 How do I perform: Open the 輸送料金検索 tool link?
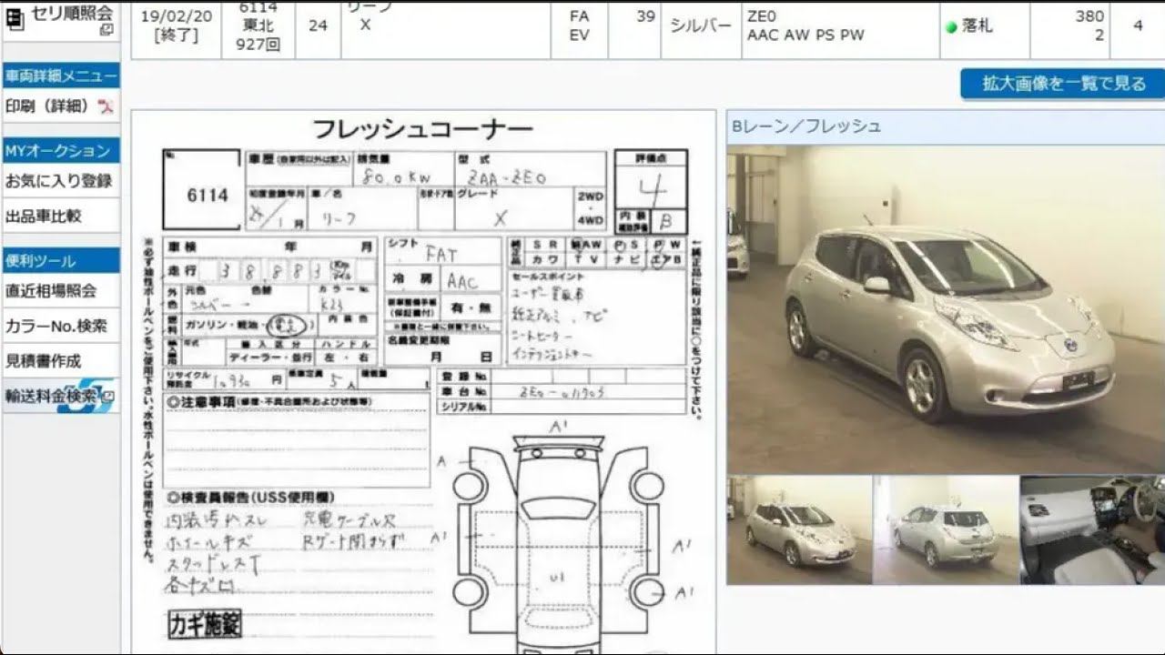click(51, 397)
